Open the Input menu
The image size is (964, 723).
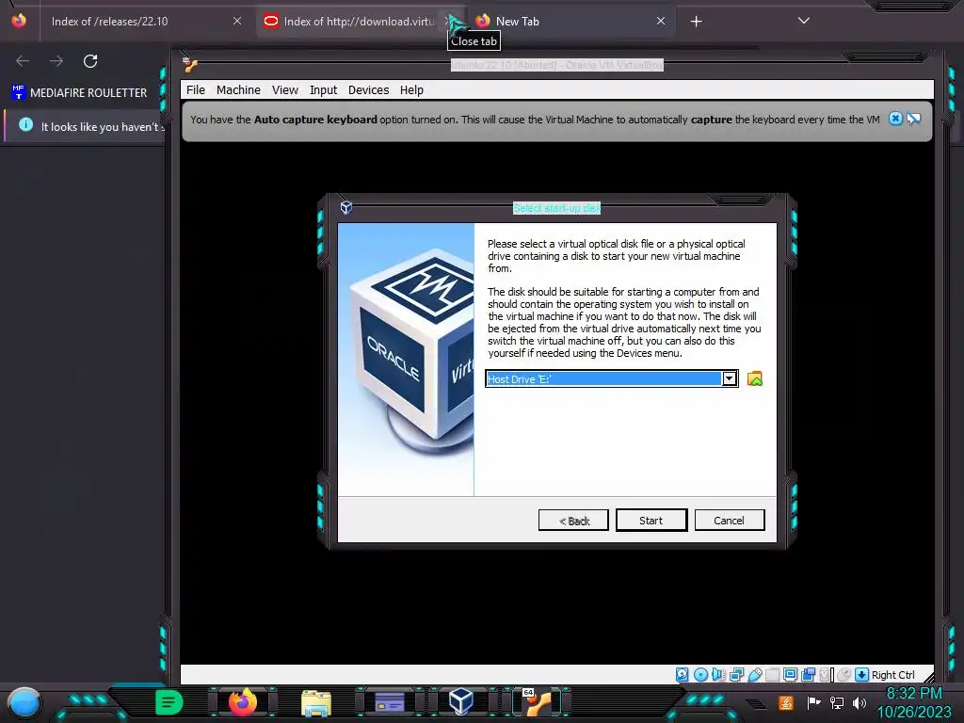pyautogui.click(x=324, y=89)
